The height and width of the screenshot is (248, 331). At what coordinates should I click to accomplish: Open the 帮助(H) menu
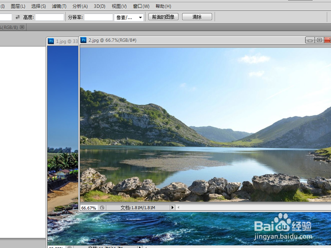[x=163, y=6]
